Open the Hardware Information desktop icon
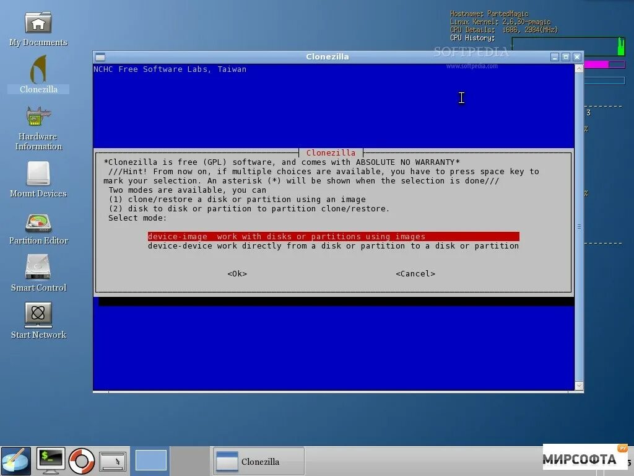The image size is (634, 476). [x=38, y=129]
